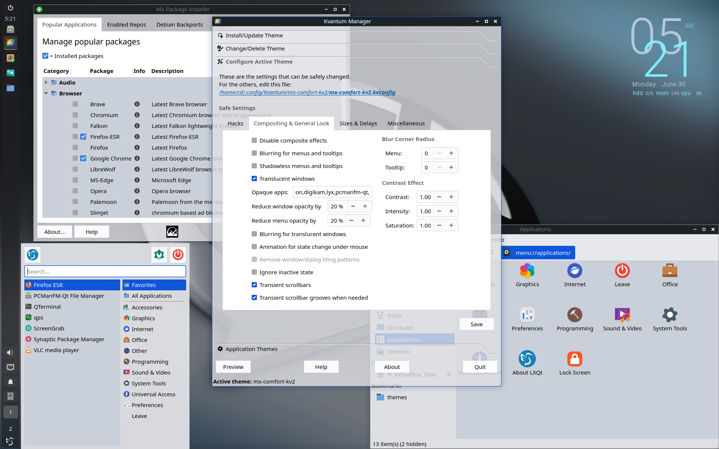This screenshot has height=449, width=719.
Task: Click About... in MX Package Installer
Action: 55,232
